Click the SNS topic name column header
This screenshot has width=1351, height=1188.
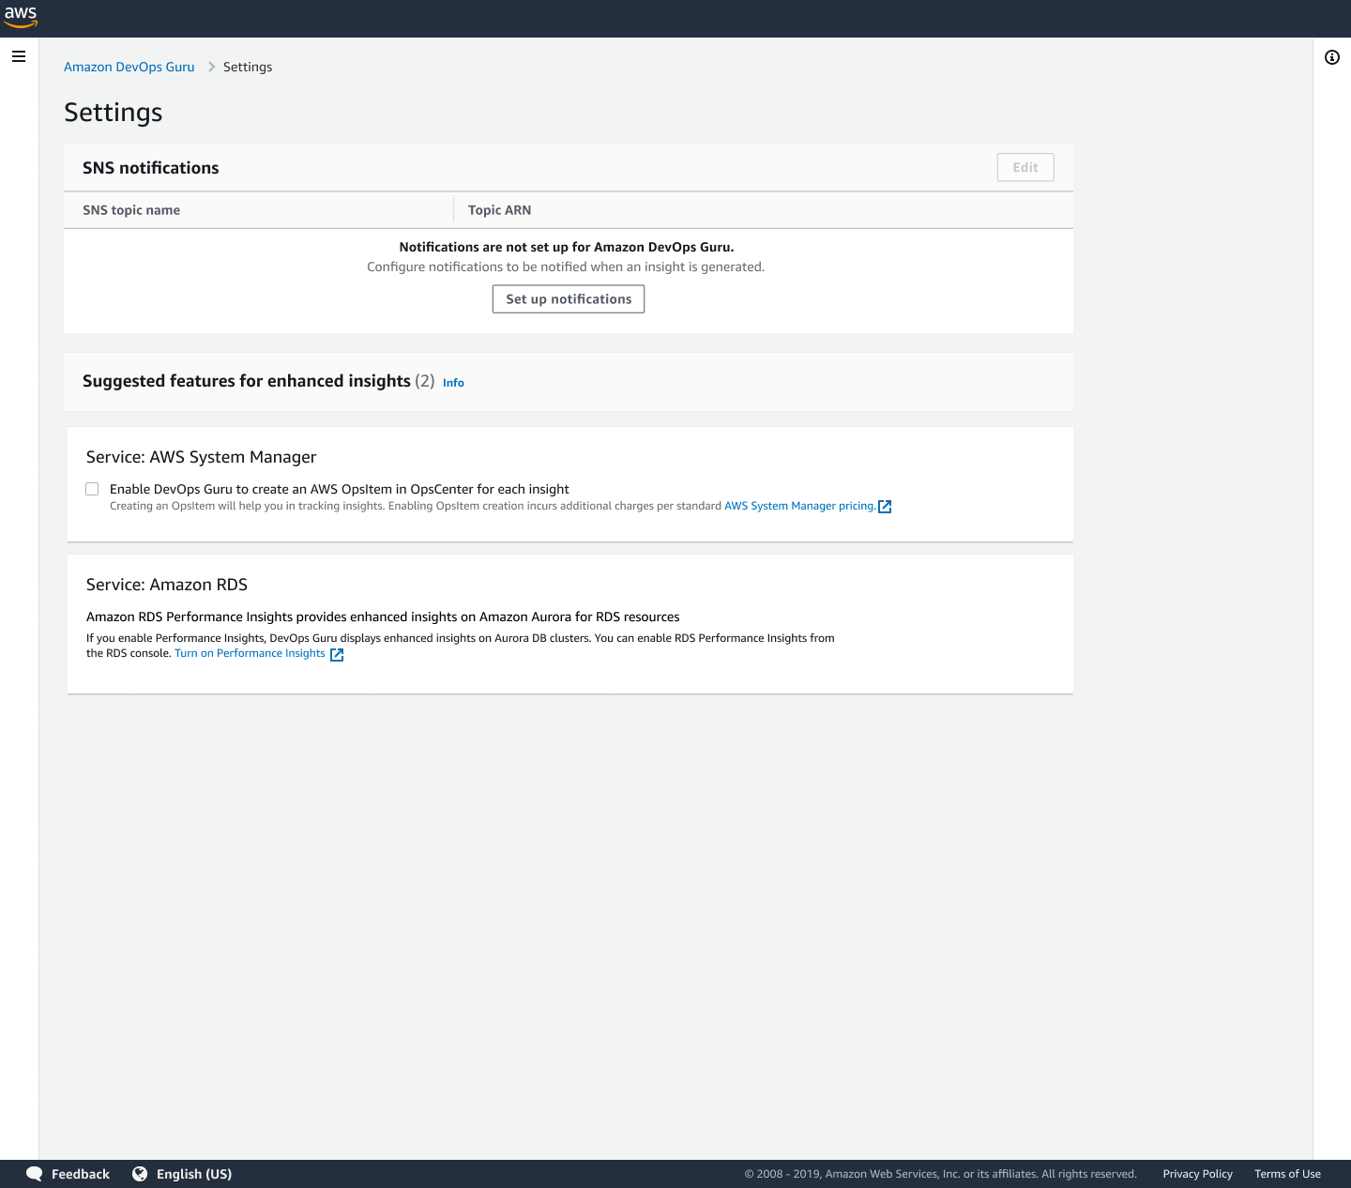pyautogui.click(x=131, y=210)
